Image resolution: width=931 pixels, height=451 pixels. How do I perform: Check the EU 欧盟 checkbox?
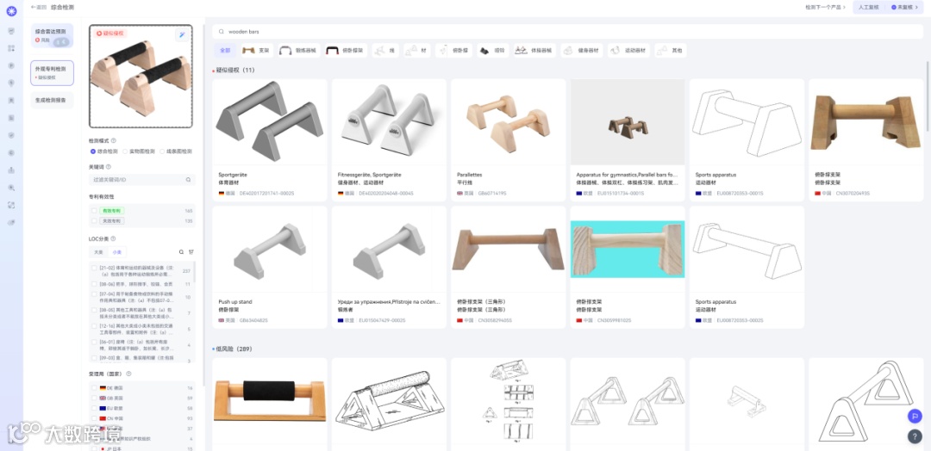pos(94,408)
